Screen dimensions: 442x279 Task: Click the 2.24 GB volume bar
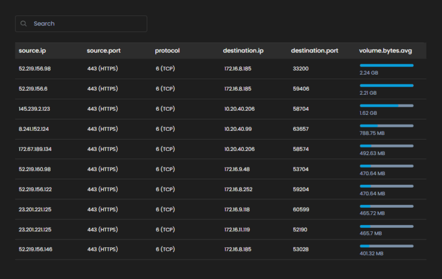pos(386,65)
